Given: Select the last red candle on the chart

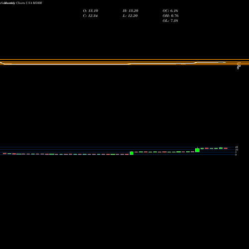Looking at the screenshot, I should [x=226, y=148].
